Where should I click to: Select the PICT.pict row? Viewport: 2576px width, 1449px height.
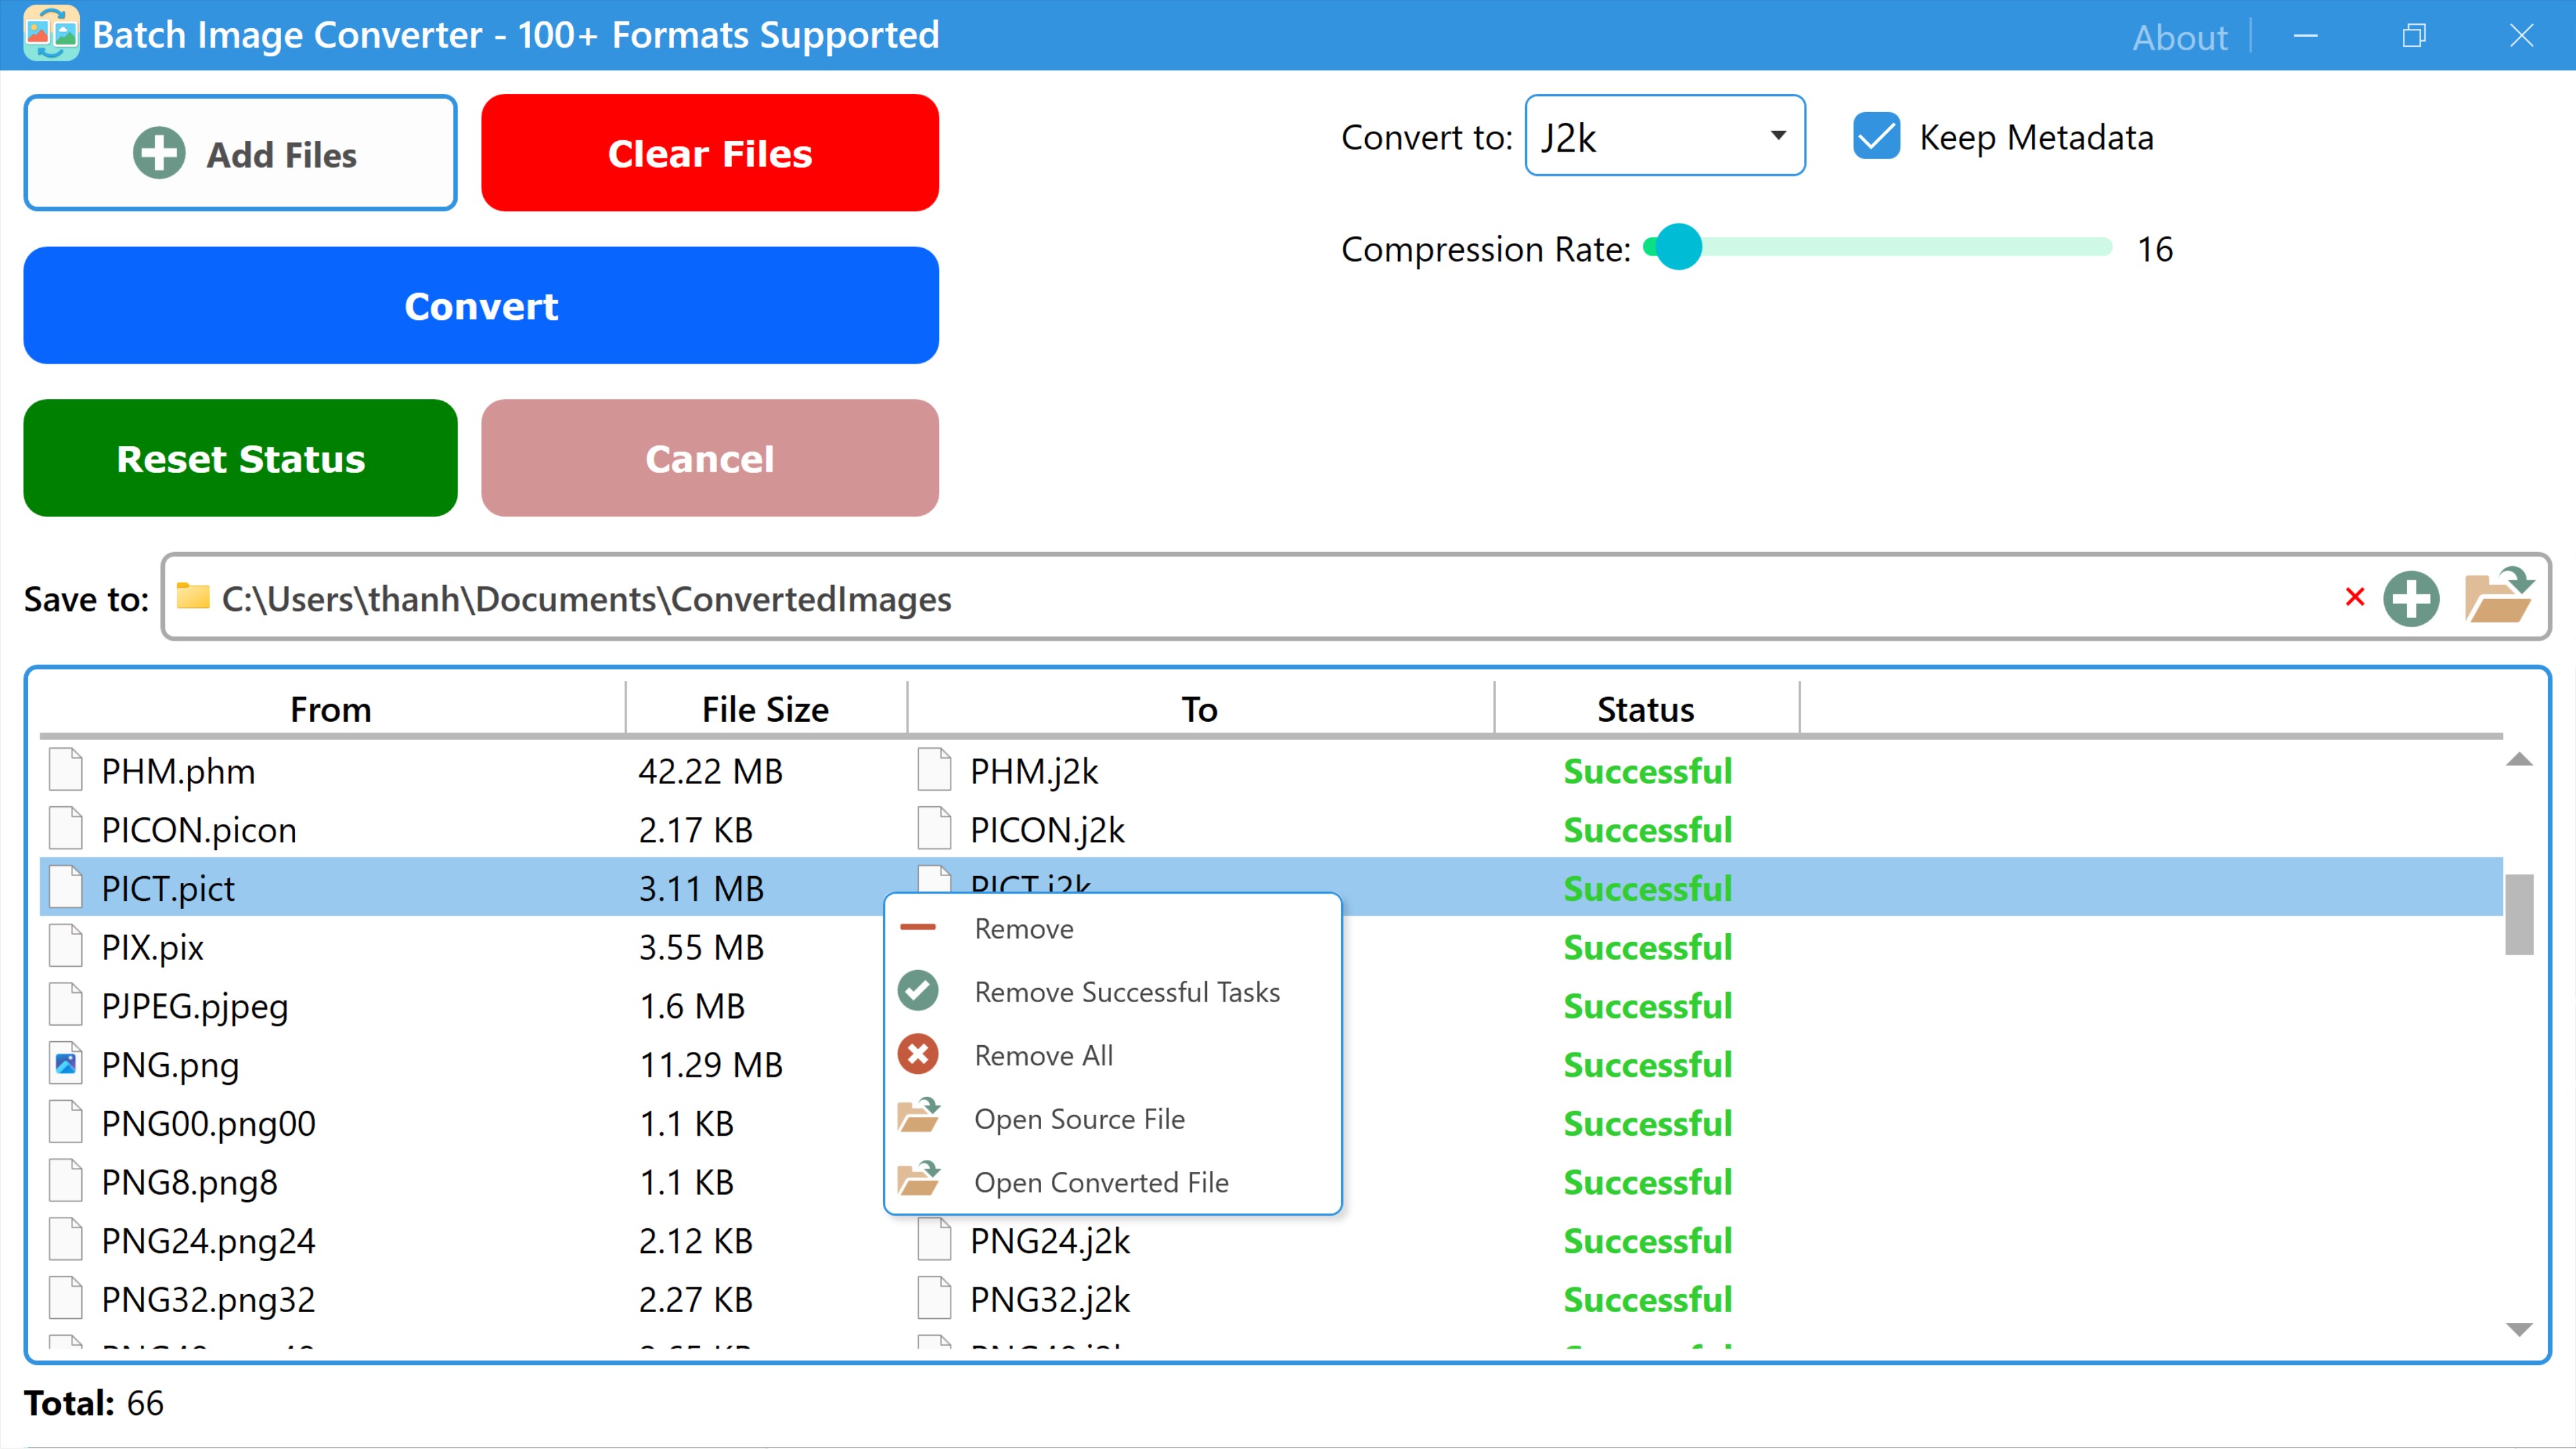[1270, 887]
